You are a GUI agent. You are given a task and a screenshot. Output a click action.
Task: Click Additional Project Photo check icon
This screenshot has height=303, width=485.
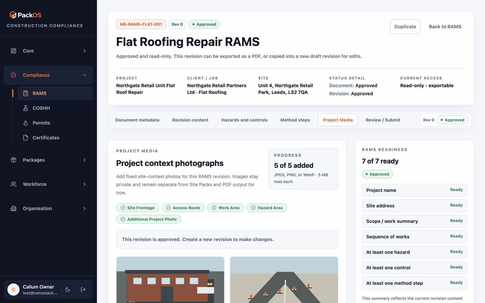click(x=123, y=219)
